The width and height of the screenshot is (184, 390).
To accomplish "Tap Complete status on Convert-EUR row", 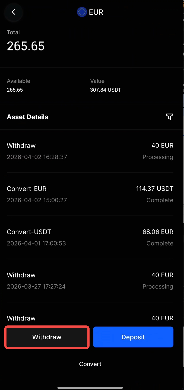I will click(x=160, y=200).
